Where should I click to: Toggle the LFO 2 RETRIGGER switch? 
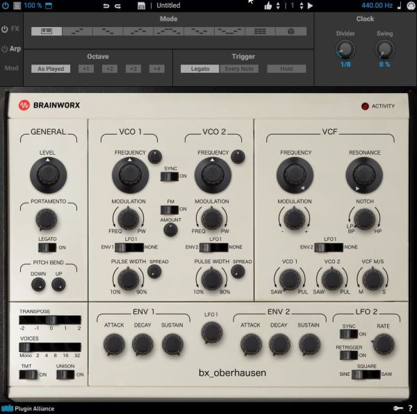pyautogui.click(x=349, y=355)
